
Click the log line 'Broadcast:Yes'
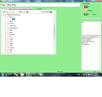tap(85, 44)
